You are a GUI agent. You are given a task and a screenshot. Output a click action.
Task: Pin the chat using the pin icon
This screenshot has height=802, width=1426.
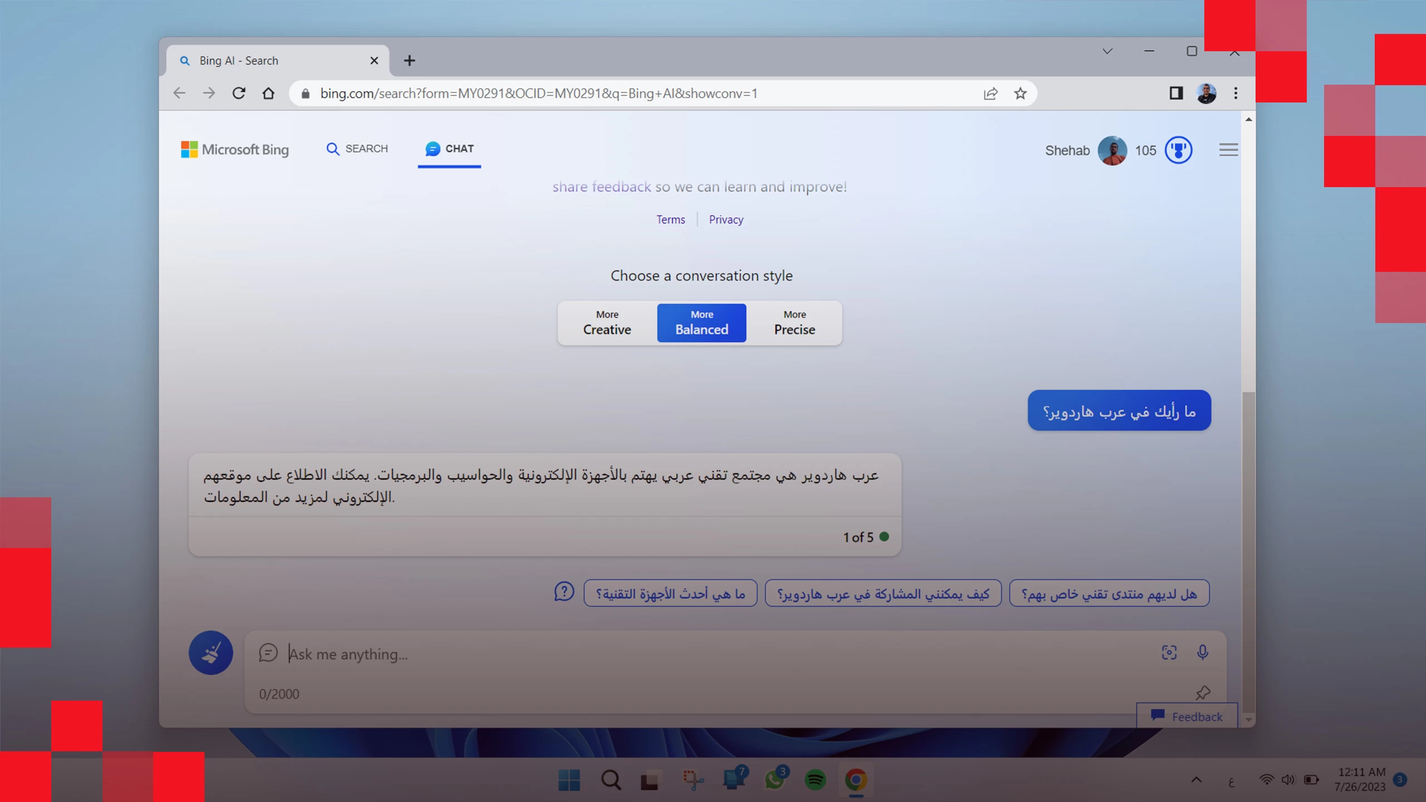point(1203,692)
